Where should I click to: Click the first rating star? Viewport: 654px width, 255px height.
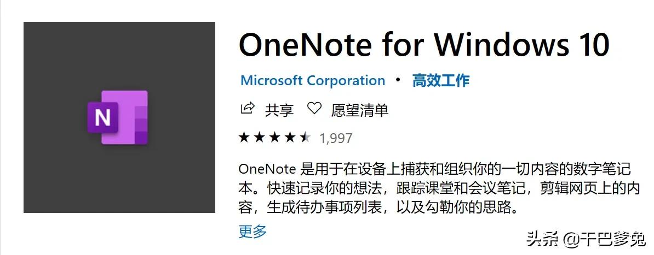(244, 138)
